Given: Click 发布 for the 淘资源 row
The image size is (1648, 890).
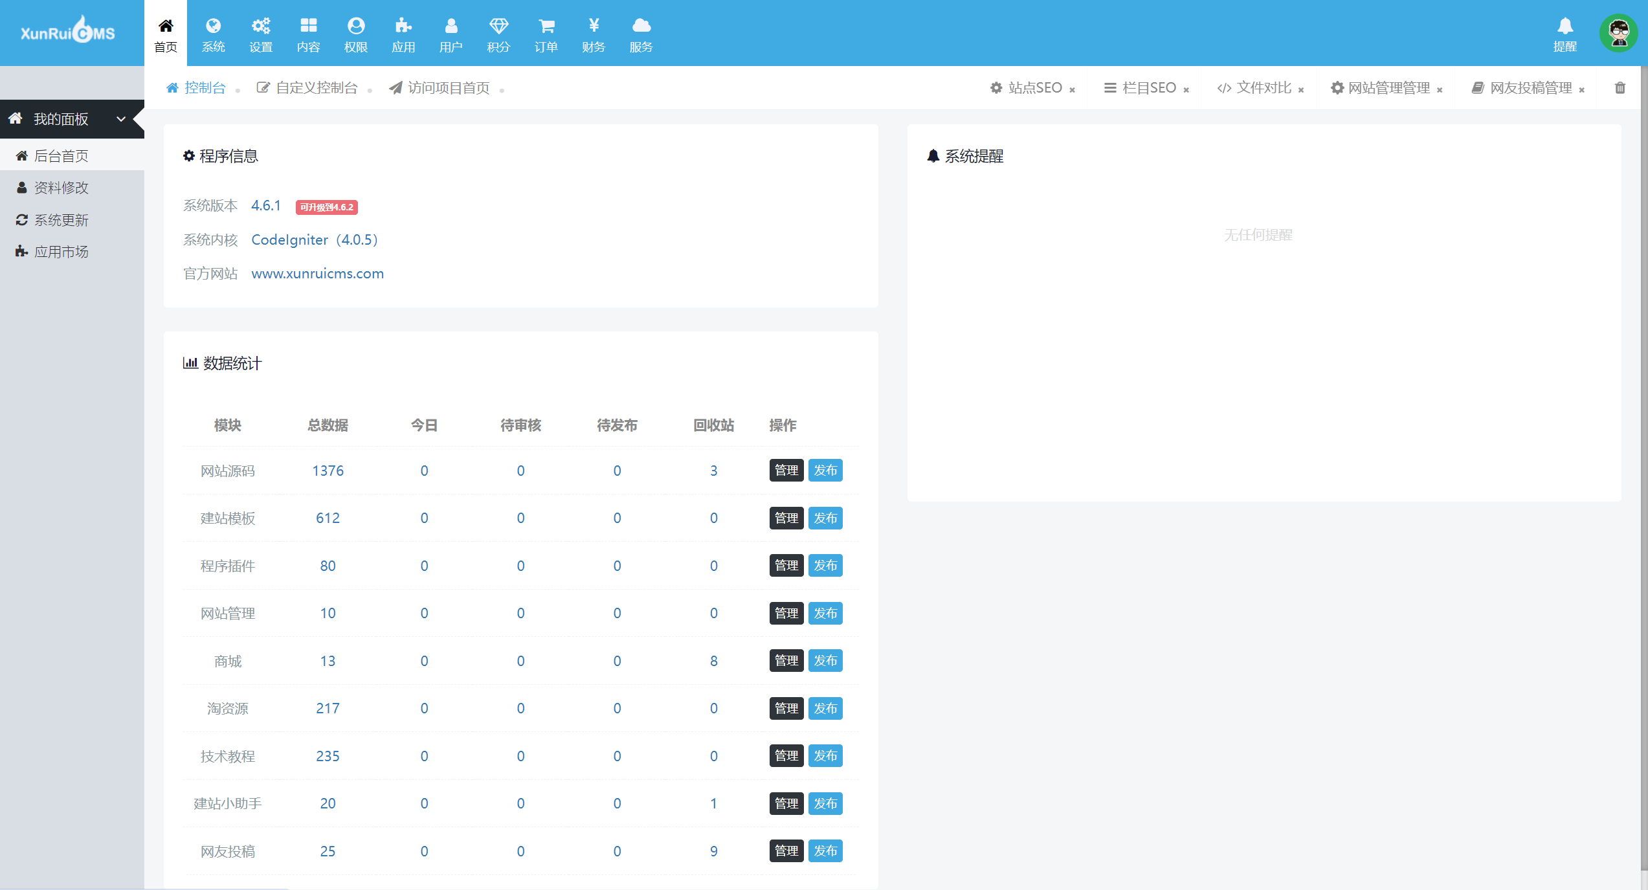Looking at the screenshot, I should 825,708.
